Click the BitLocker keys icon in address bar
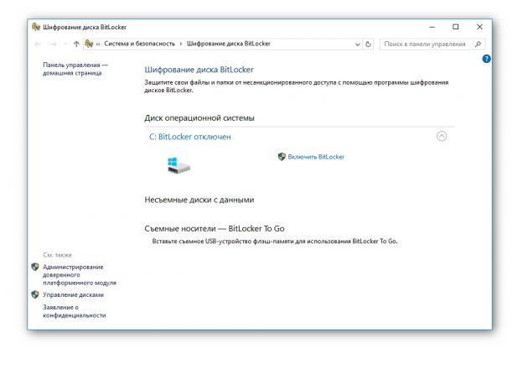The width and height of the screenshot is (528, 374). click(x=89, y=44)
